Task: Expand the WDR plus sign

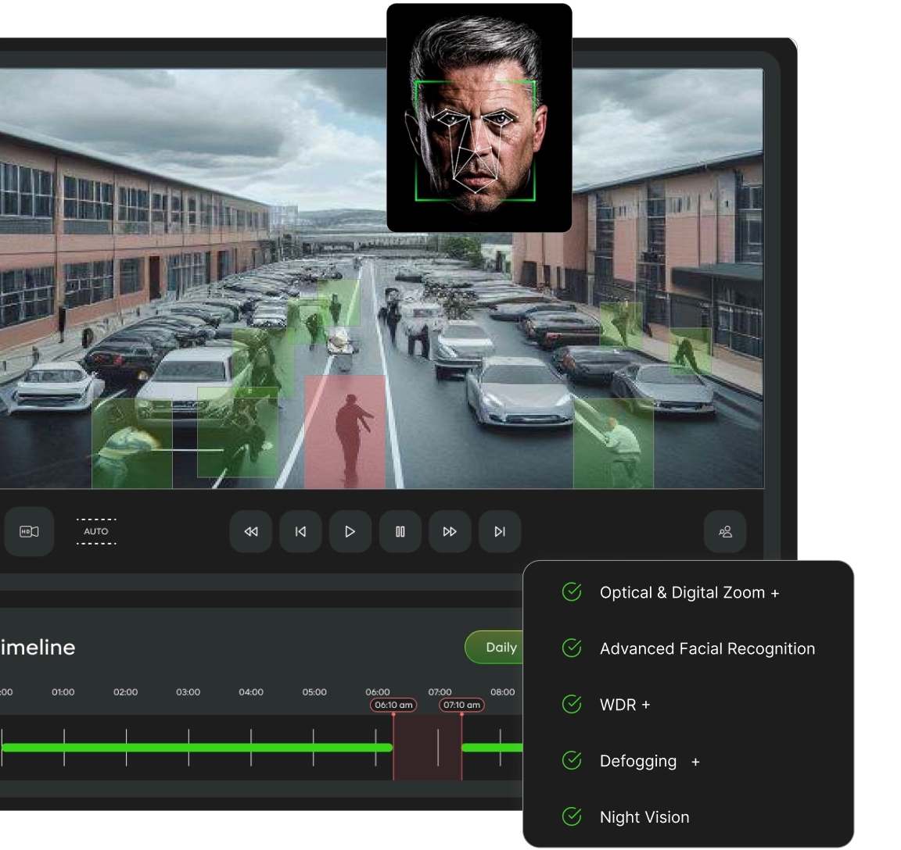Action: (646, 705)
